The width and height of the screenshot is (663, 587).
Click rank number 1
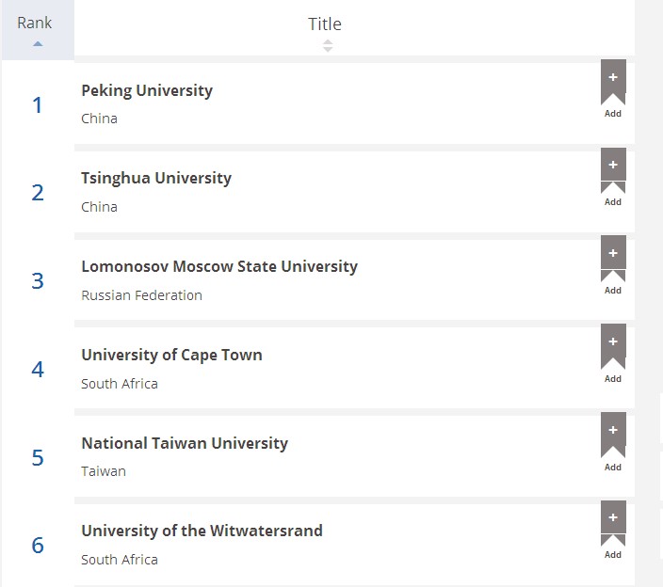(38, 104)
